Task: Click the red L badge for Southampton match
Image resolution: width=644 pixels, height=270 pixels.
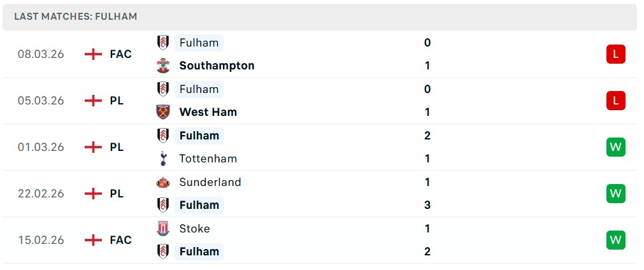Action: [x=615, y=54]
